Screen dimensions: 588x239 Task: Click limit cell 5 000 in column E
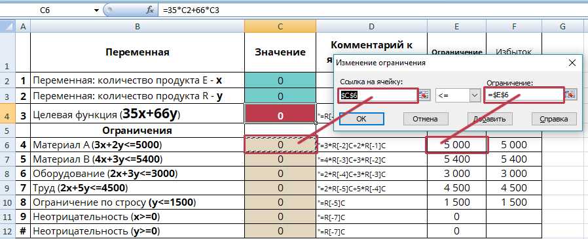[x=456, y=145]
